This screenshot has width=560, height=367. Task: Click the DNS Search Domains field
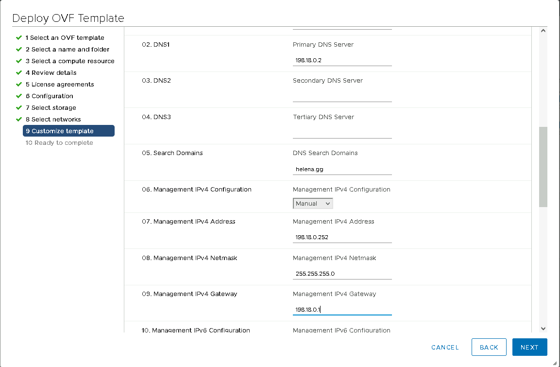(342, 169)
